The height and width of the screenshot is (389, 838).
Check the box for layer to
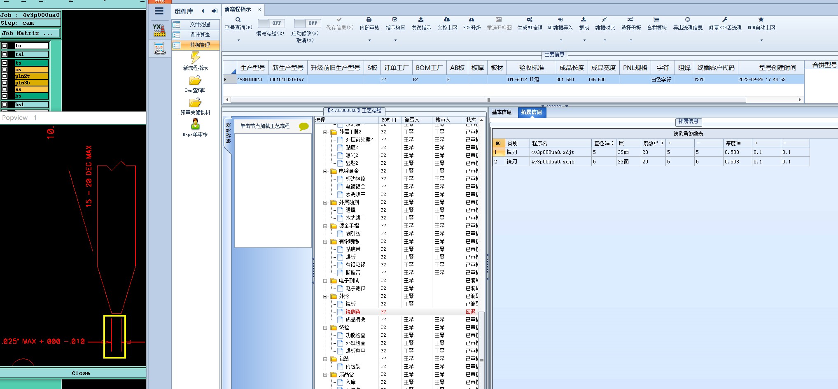point(5,46)
